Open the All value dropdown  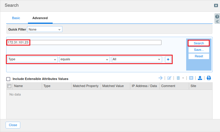click(x=137, y=59)
